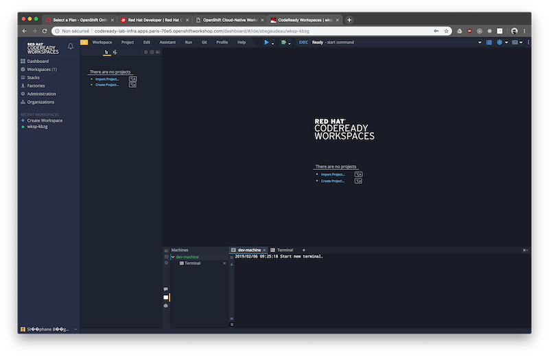This screenshot has width=549, height=357.
Task: Click the browser back arrow
Action: coord(24,31)
